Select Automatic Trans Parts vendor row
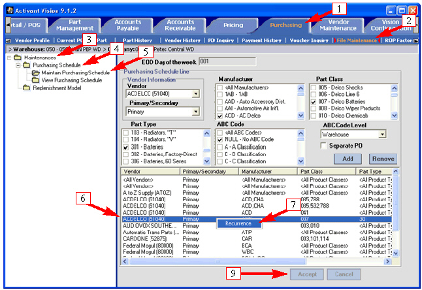Image resolution: width=422 pixels, height=290 pixels. 257,232
